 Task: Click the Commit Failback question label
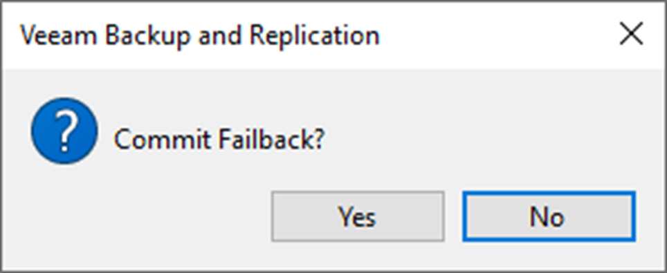(219, 140)
